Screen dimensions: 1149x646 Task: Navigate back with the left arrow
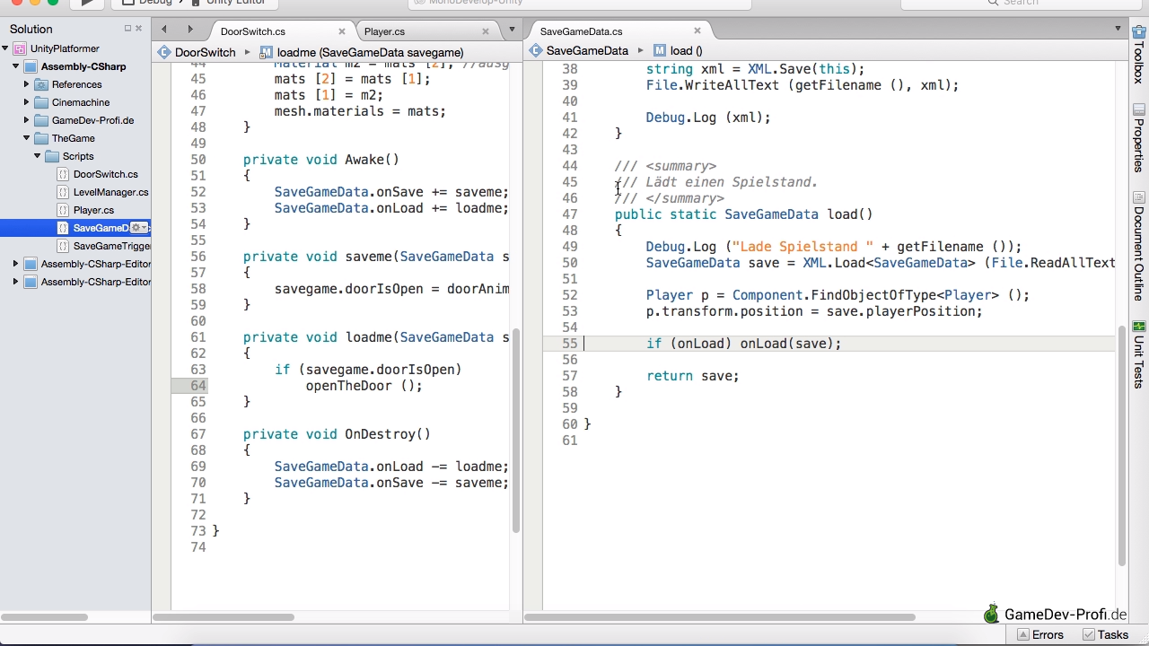click(164, 31)
